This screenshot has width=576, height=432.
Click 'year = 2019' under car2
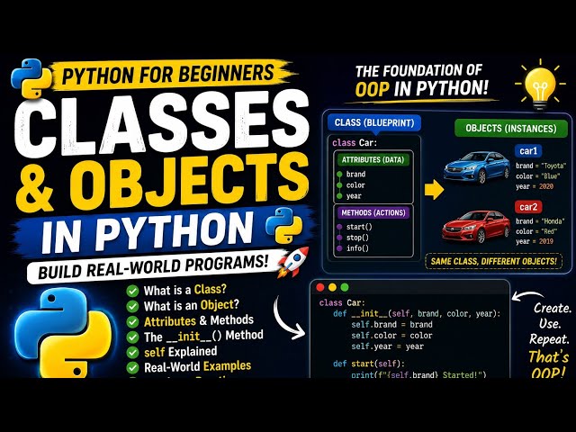tap(535, 241)
